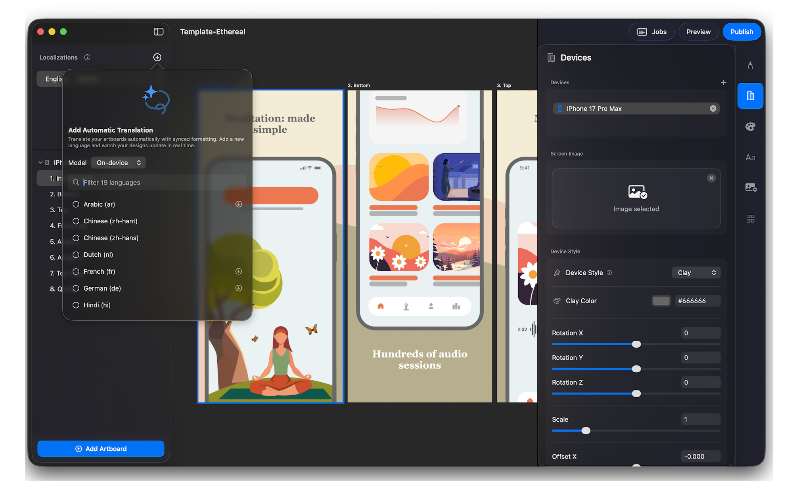Image resolution: width=793 pixels, height=503 pixels.
Task: Click the Clay Color swatch
Action: click(661, 301)
